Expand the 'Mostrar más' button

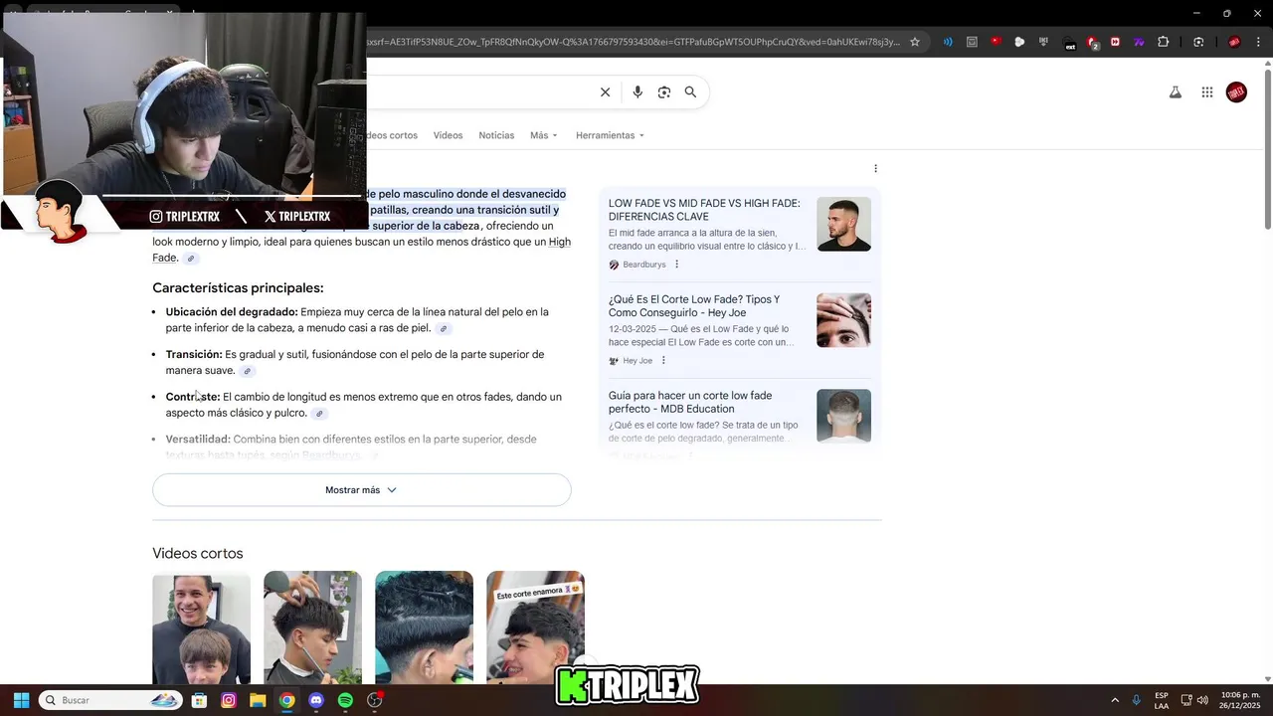(362, 490)
